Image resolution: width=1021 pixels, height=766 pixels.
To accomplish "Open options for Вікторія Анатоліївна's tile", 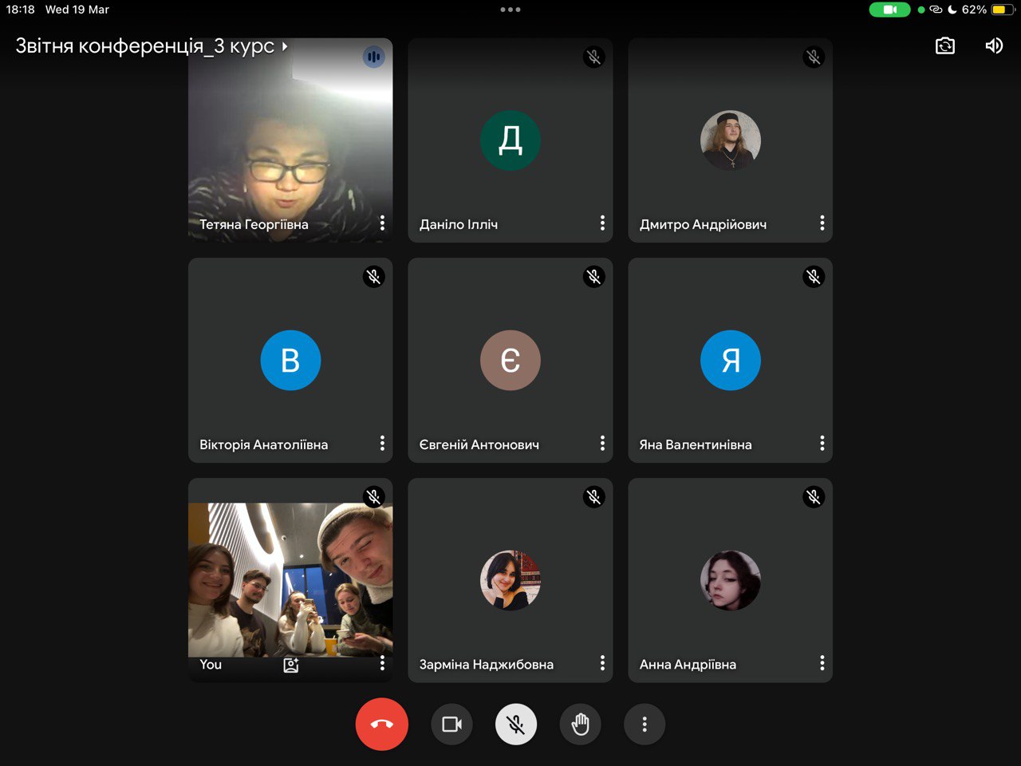I will [x=382, y=444].
